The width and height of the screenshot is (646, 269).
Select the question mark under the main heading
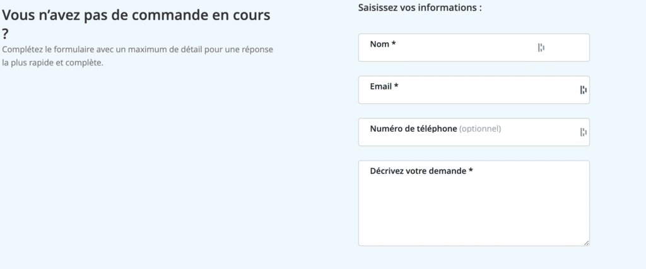tap(5, 34)
